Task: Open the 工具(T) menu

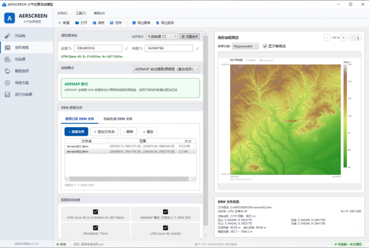Action: (x=81, y=13)
